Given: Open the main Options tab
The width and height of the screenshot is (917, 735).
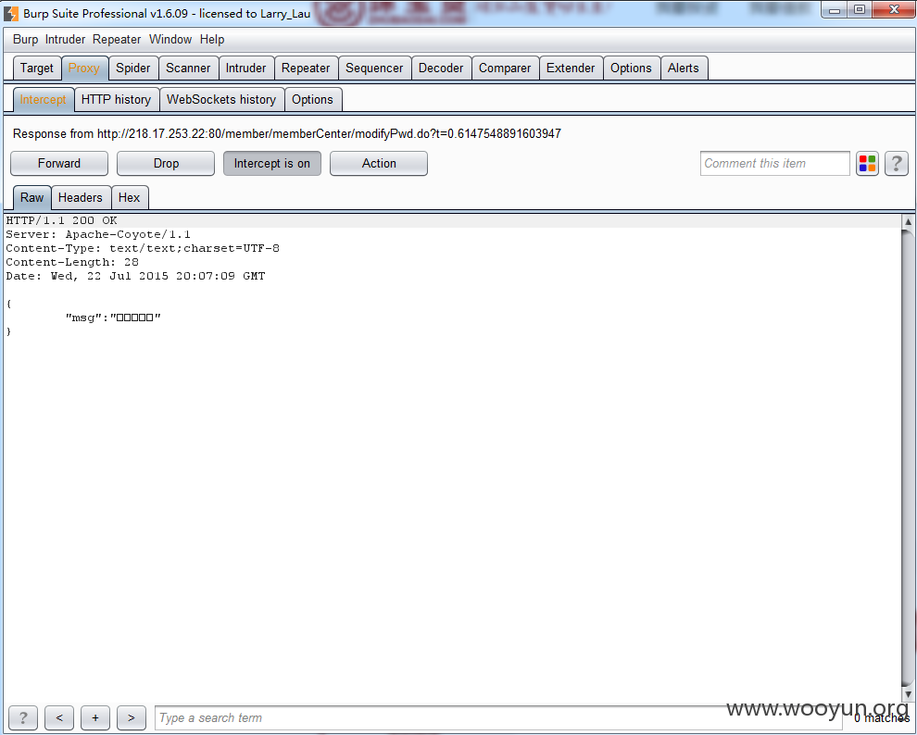Looking at the screenshot, I should (631, 68).
